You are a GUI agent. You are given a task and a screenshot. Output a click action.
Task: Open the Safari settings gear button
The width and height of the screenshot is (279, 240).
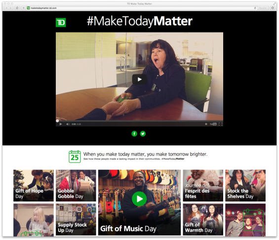click(273, 8)
